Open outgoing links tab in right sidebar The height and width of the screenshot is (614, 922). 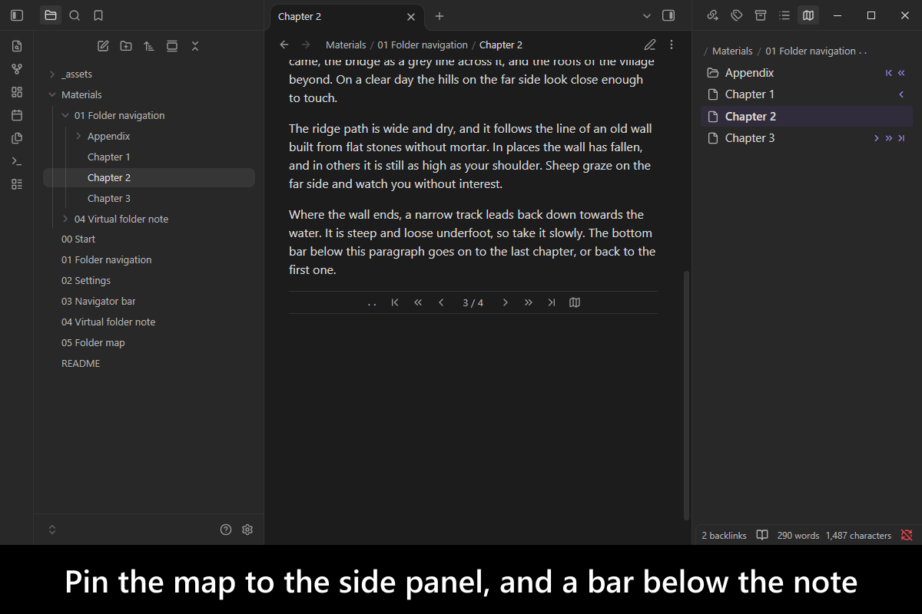[x=713, y=15]
